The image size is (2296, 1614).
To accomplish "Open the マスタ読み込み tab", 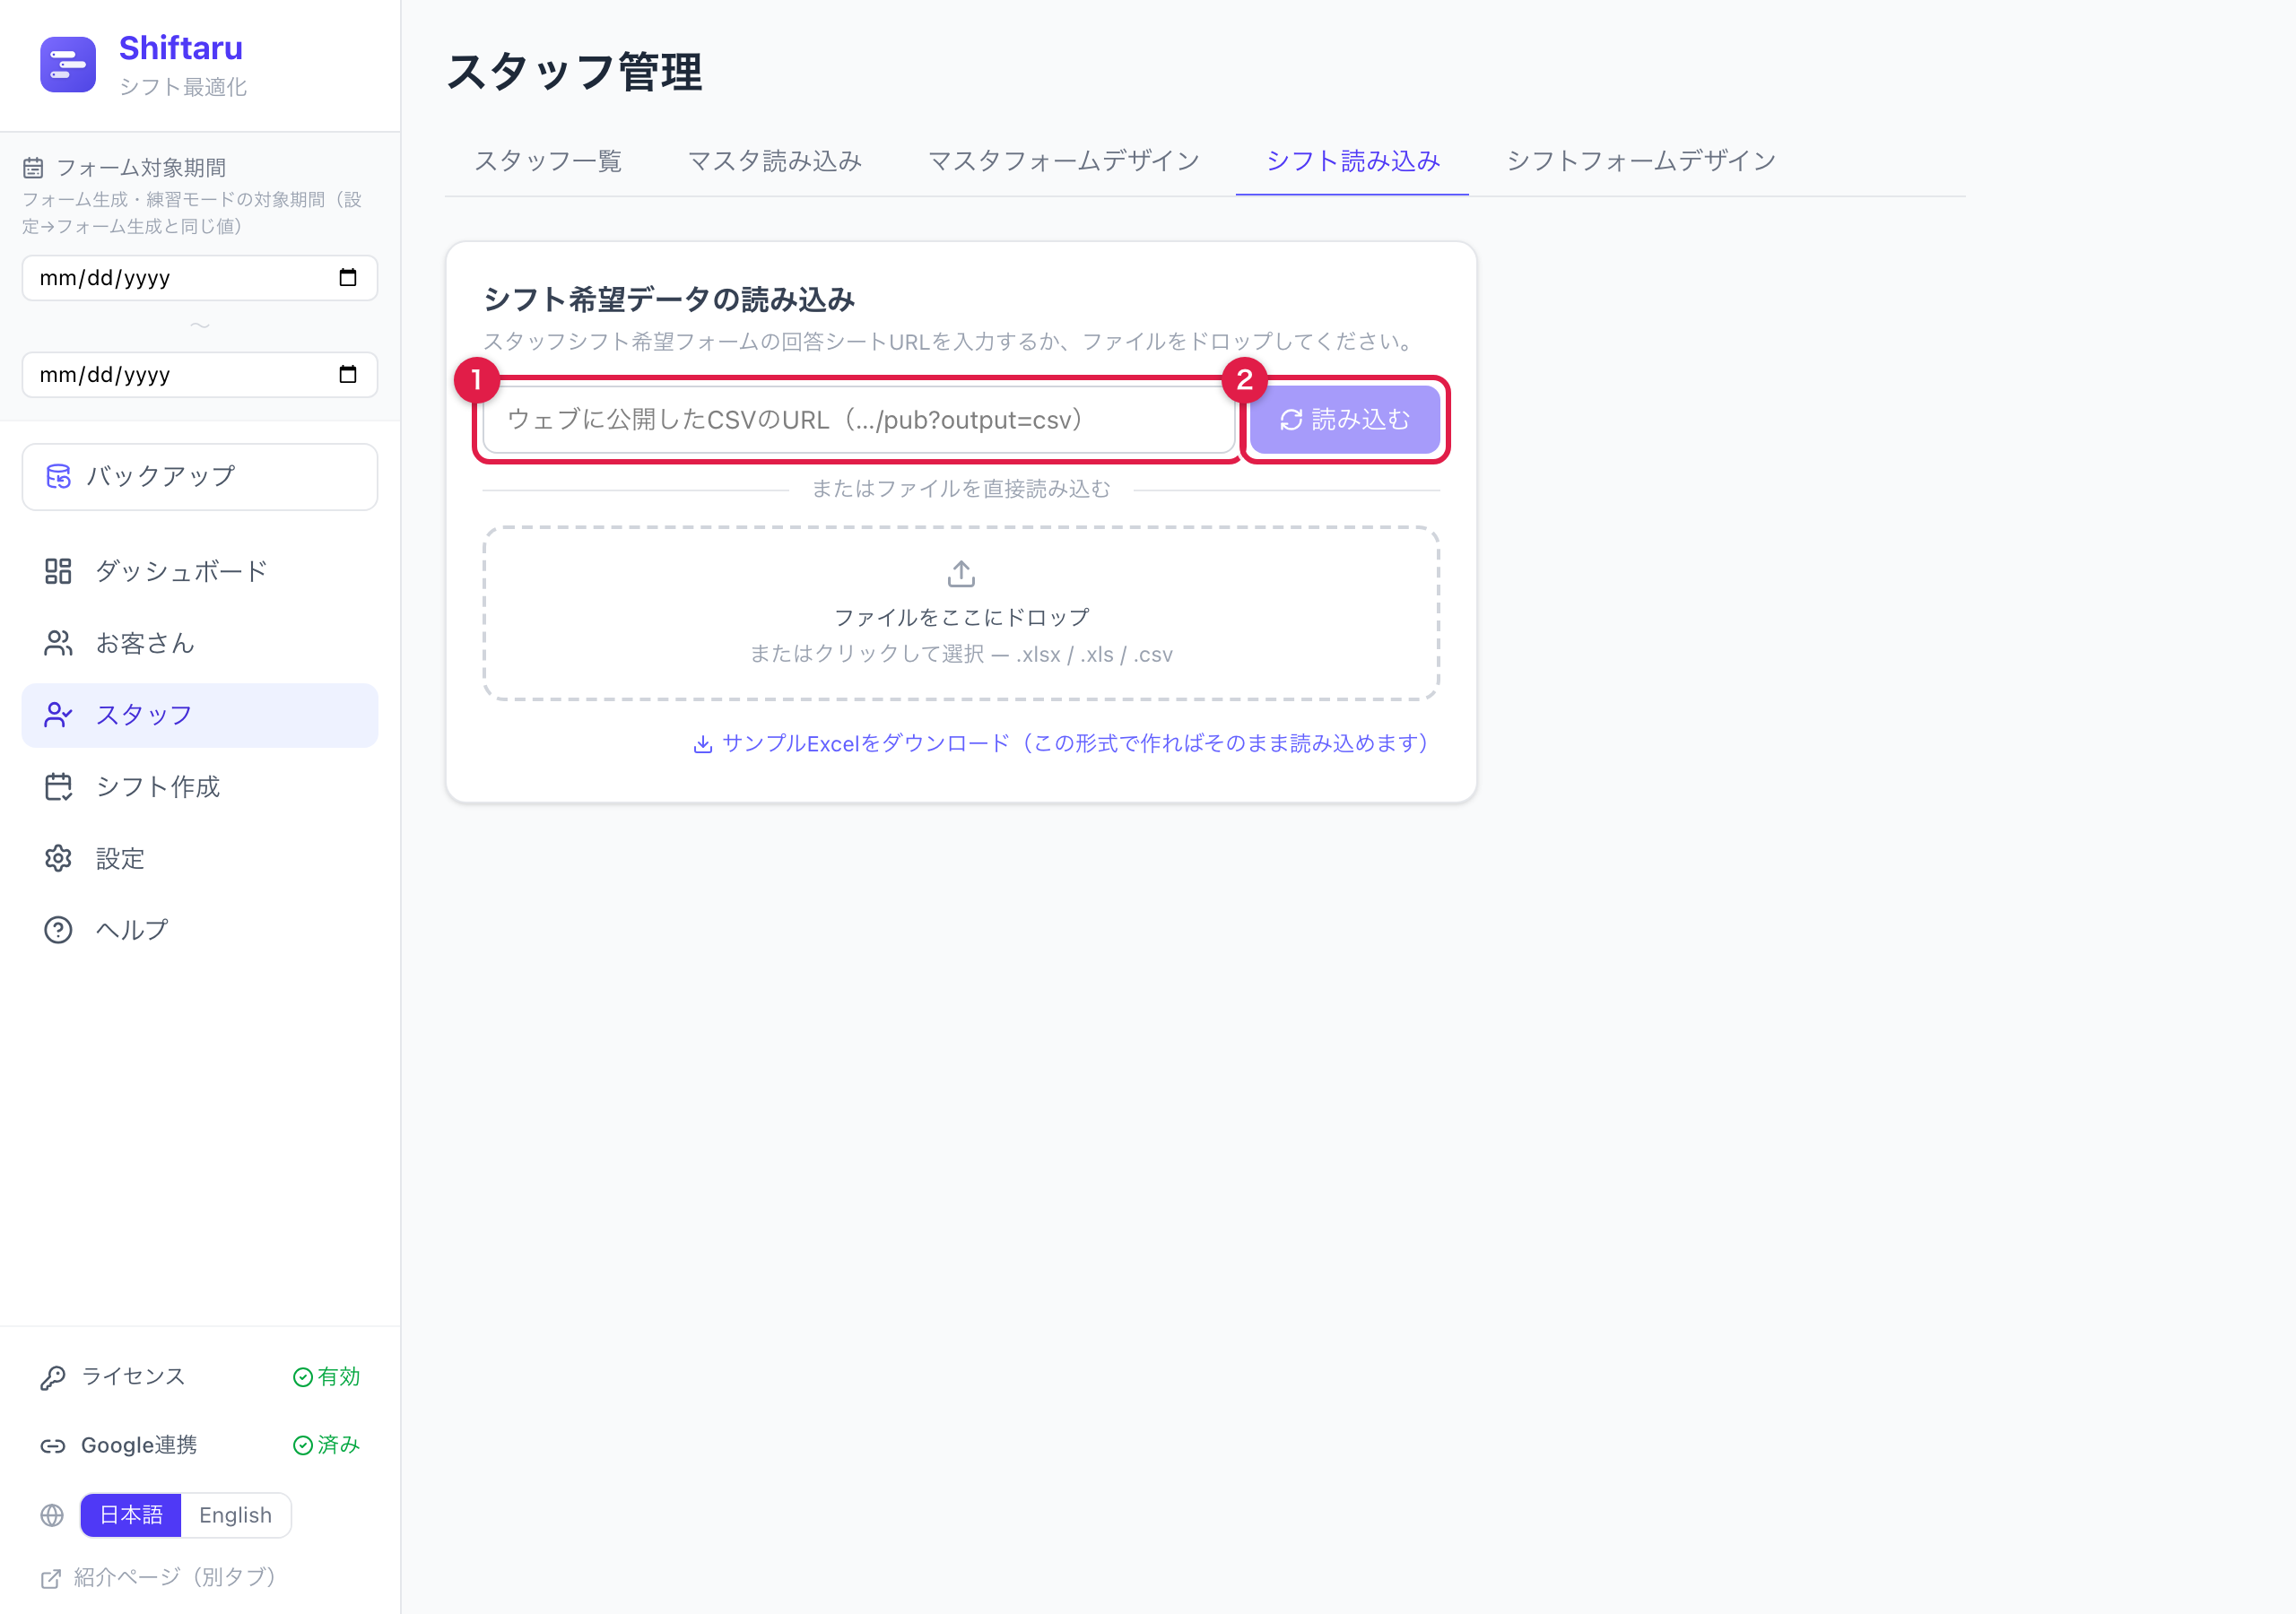I will click(x=775, y=161).
